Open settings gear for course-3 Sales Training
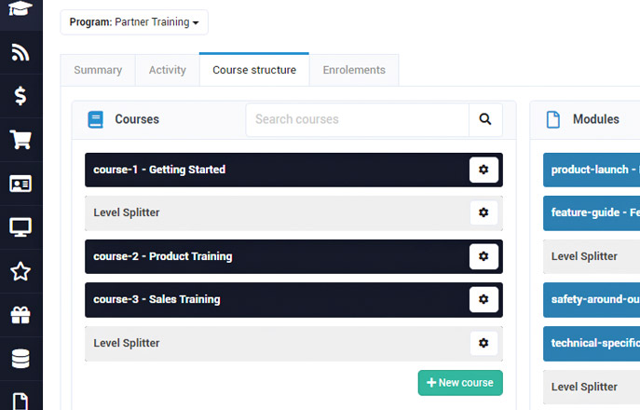640x410 pixels. [483, 299]
